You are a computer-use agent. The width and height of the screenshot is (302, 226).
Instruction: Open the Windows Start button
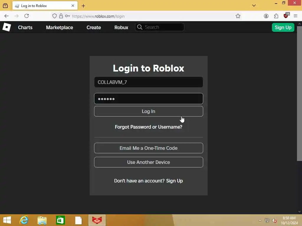tap(7, 220)
